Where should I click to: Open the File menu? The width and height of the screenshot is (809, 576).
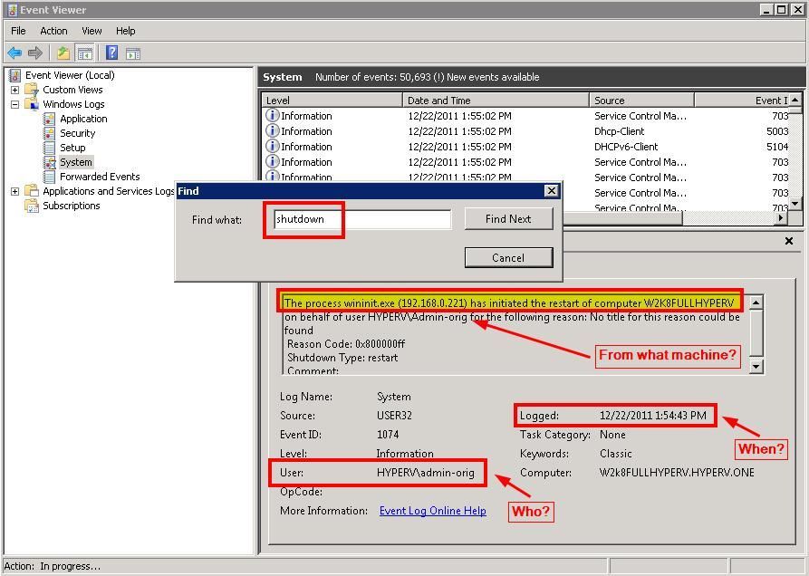[x=18, y=31]
